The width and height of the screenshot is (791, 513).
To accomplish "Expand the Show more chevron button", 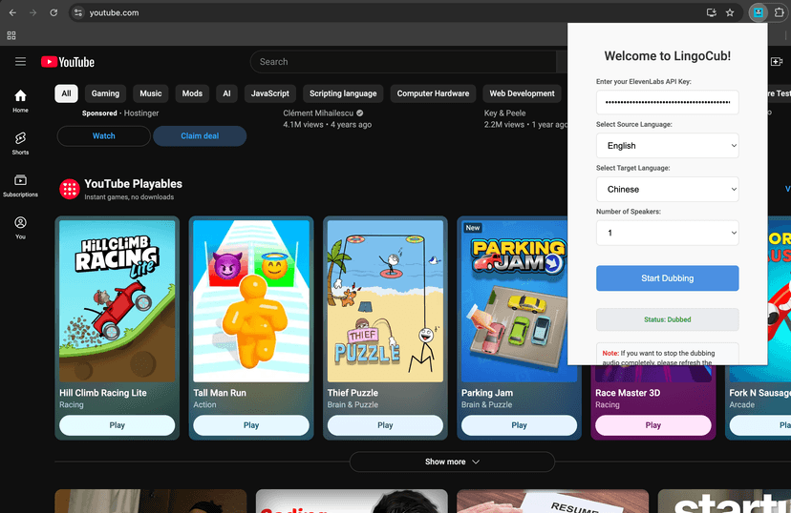I will [452, 462].
